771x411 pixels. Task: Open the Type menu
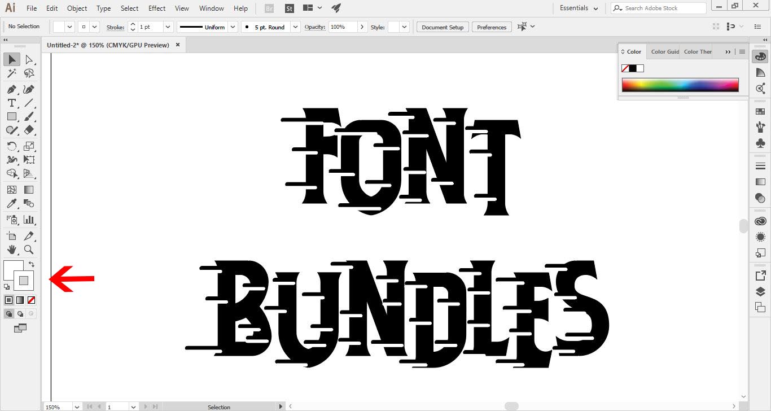[x=103, y=8]
